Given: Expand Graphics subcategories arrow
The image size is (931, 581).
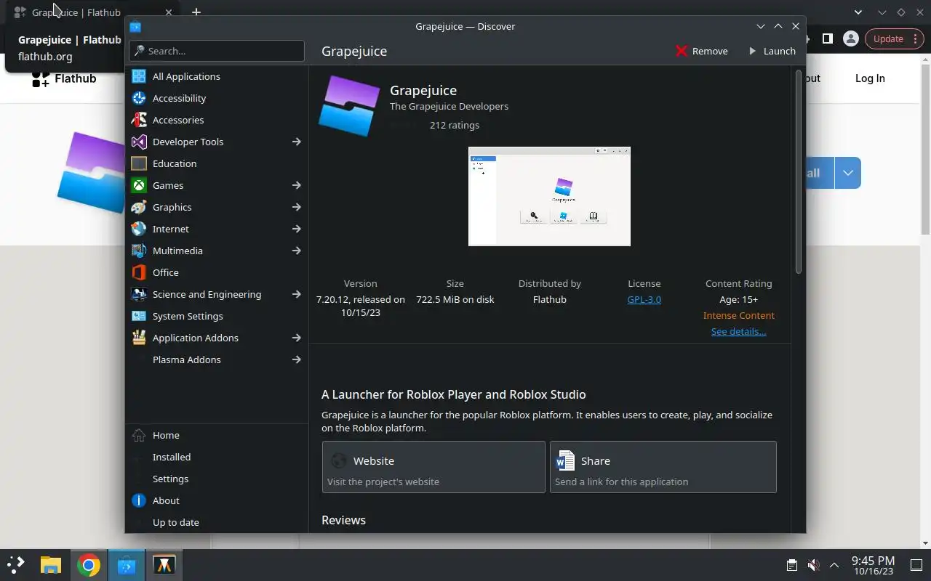Looking at the screenshot, I should pos(296,207).
